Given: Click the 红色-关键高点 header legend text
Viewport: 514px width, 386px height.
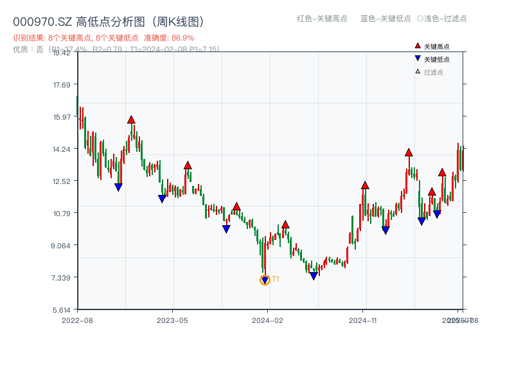Looking at the screenshot, I should [x=322, y=19].
